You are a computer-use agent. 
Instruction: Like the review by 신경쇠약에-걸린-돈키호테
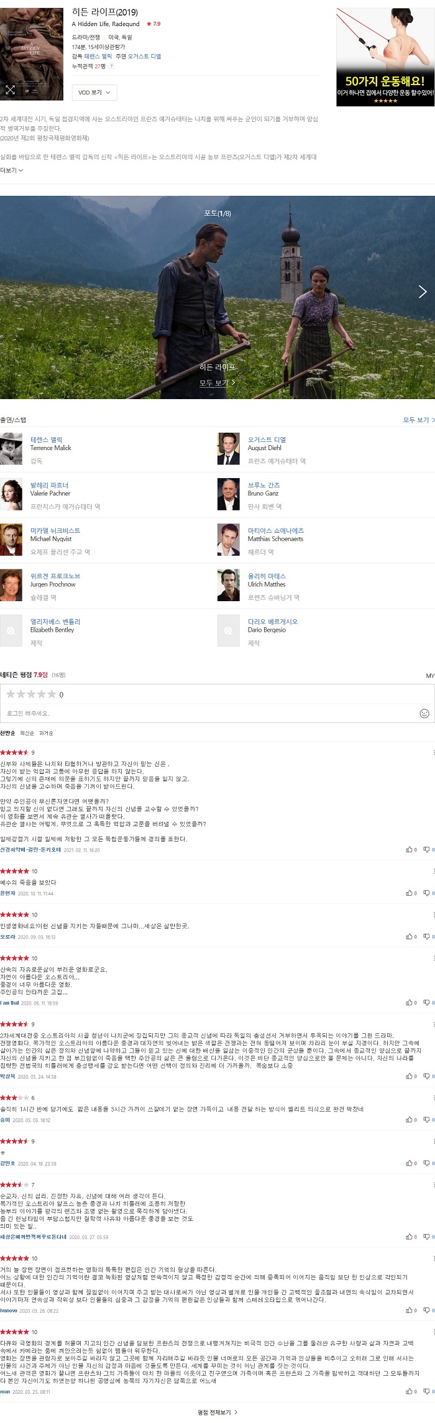pos(411,849)
